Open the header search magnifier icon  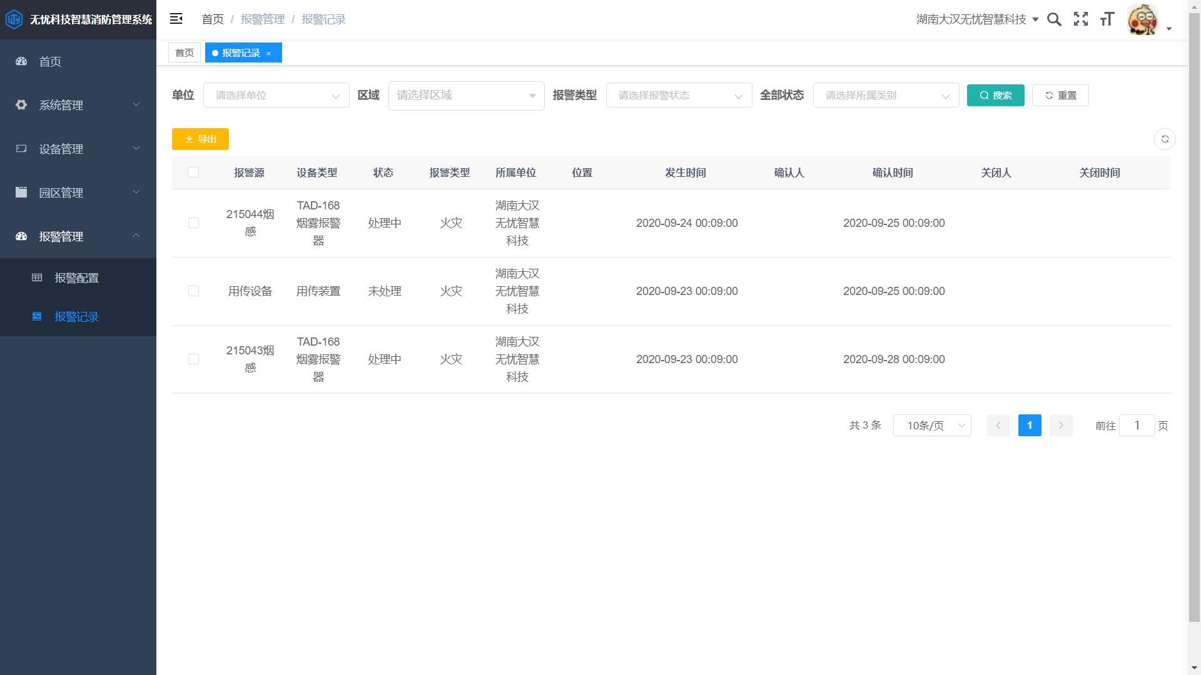tap(1054, 19)
